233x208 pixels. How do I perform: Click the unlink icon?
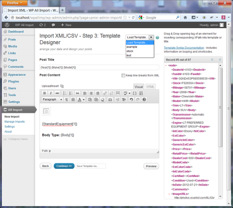111,93
